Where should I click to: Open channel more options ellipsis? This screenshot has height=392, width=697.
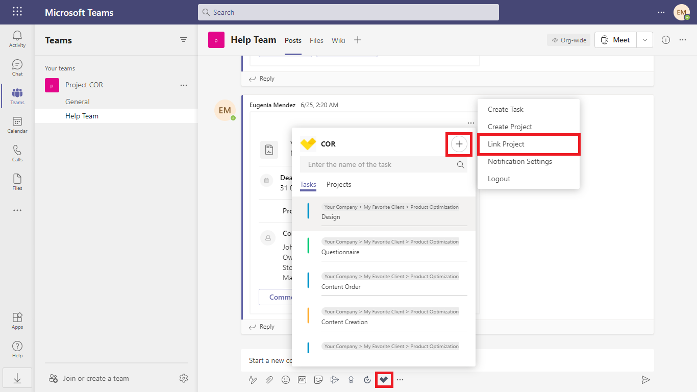(683, 40)
